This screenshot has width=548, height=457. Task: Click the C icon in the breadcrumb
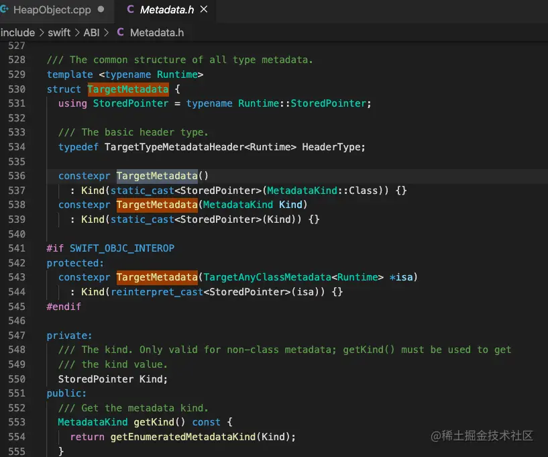tap(120, 32)
